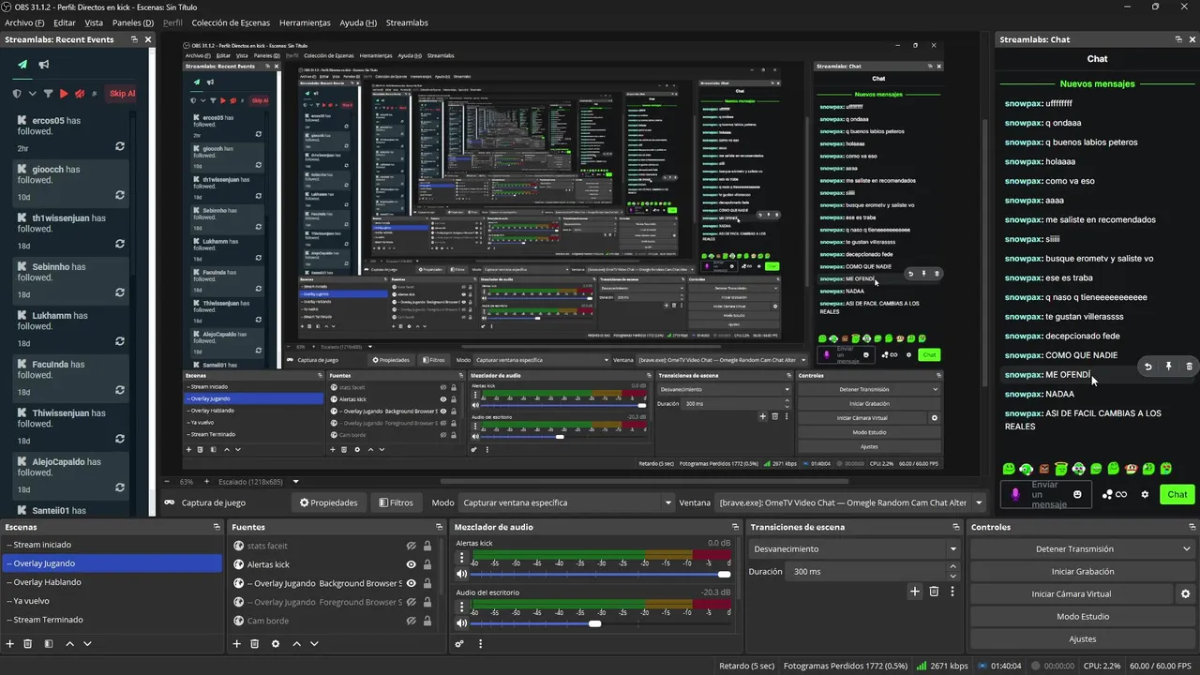The height and width of the screenshot is (675, 1200).
Task: Replay the th1wissenjuan follow alert
Action: pos(120,244)
